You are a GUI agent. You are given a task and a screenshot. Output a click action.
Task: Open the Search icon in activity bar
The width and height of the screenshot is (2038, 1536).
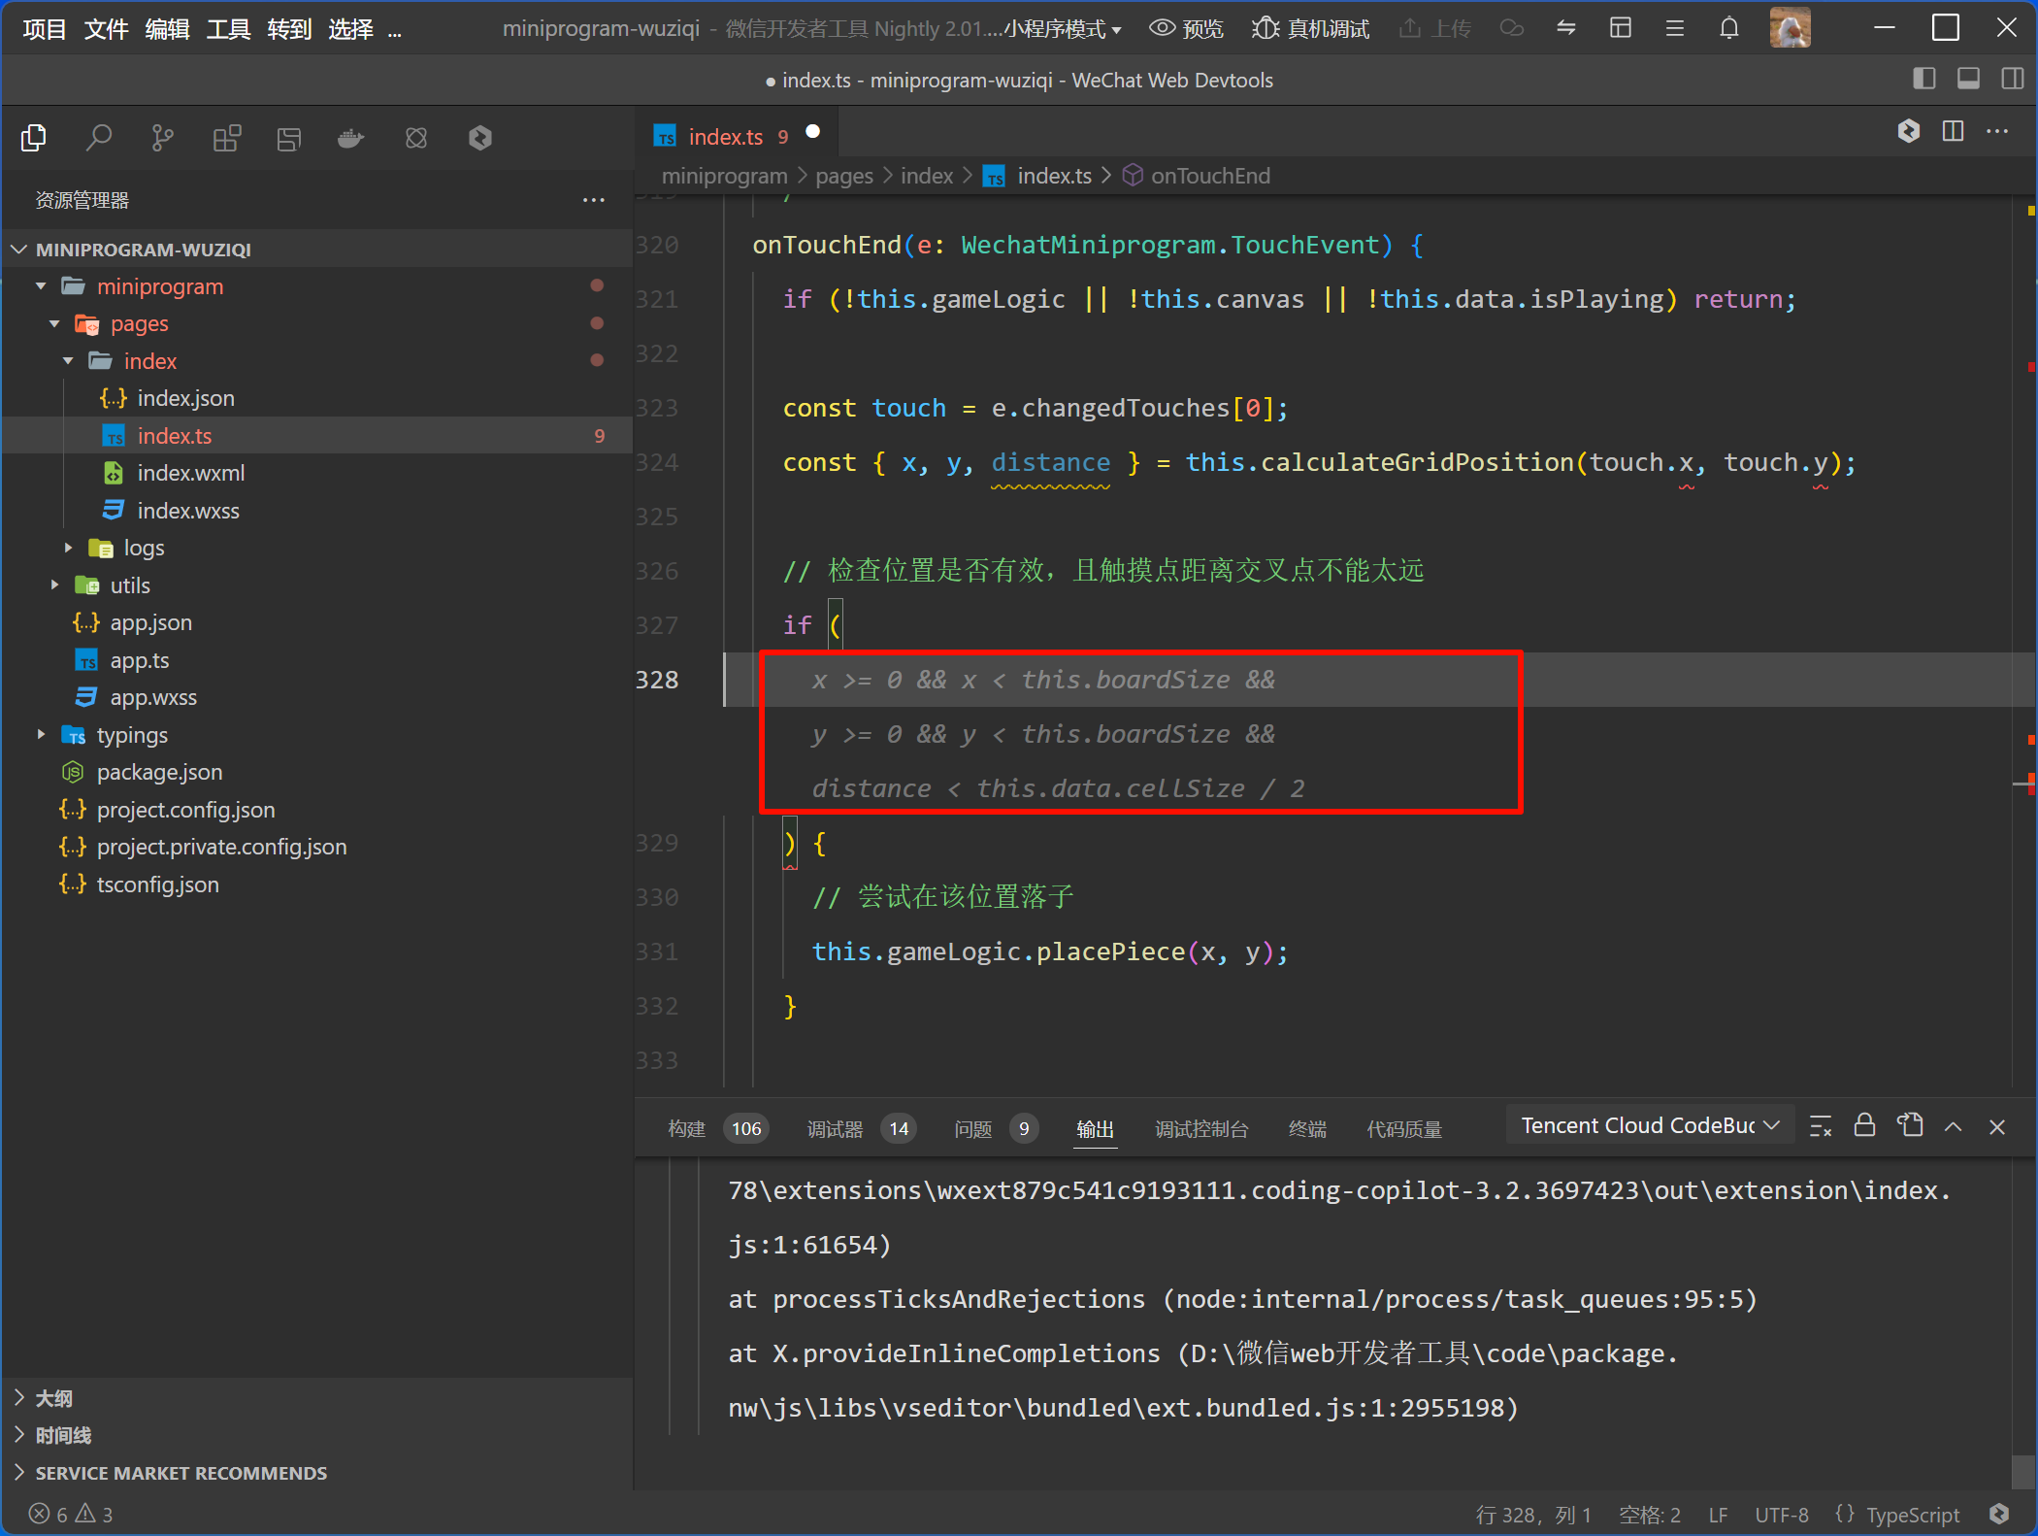[x=98, y=138]
